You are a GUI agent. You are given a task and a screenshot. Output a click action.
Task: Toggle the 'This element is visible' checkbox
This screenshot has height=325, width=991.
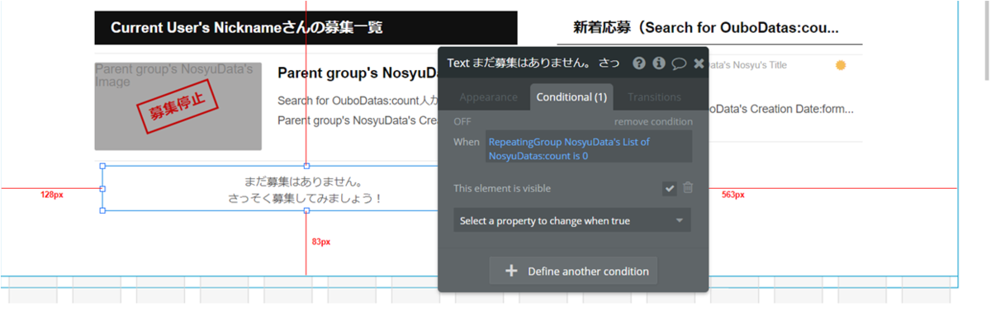[670, 189]
